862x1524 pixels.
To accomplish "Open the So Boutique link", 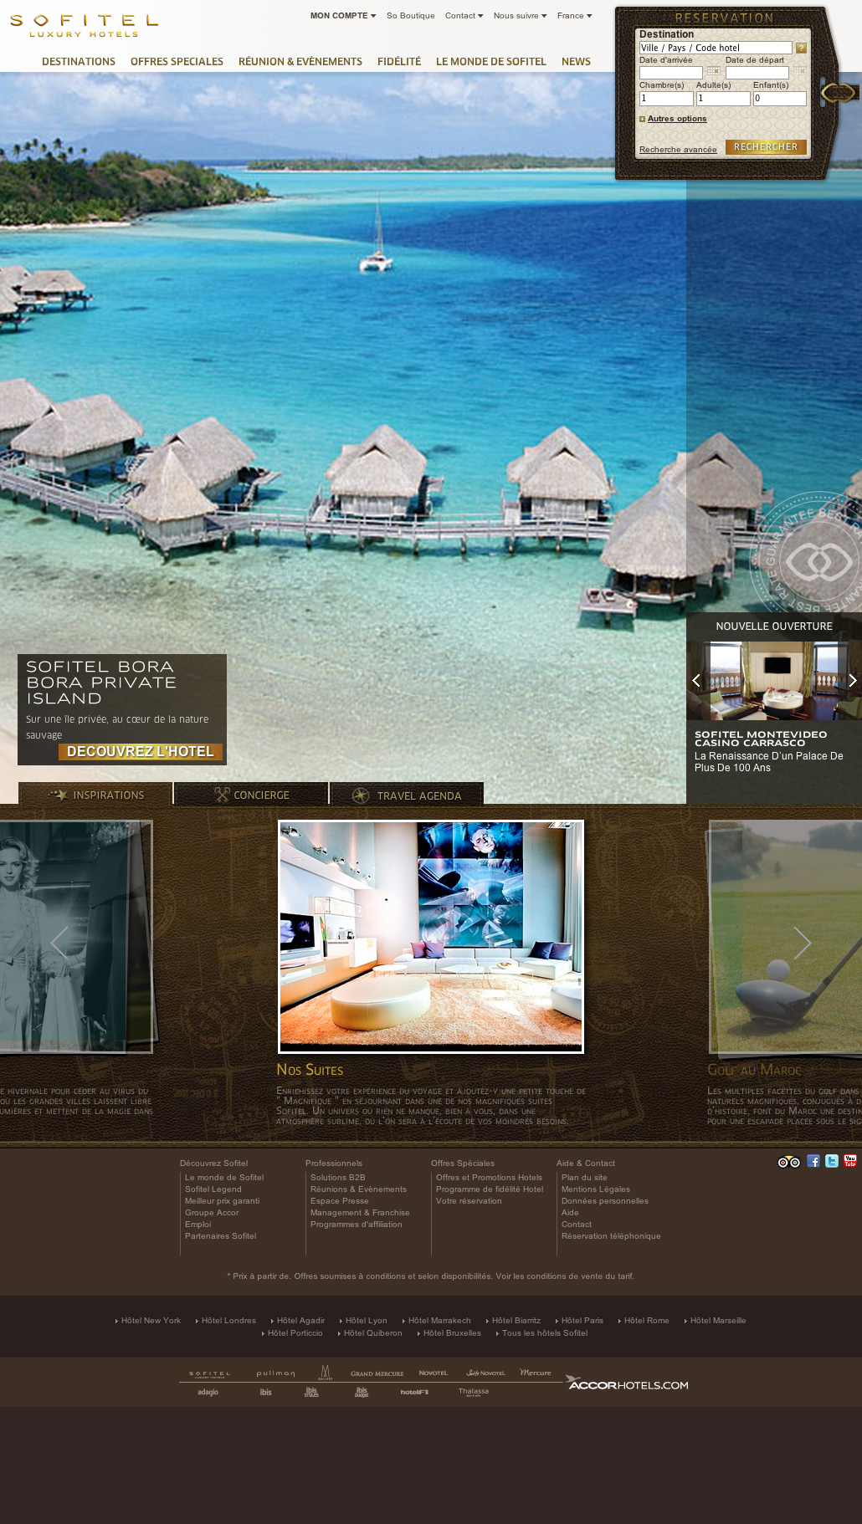I will pyautogui.click(x=411, y=16).
